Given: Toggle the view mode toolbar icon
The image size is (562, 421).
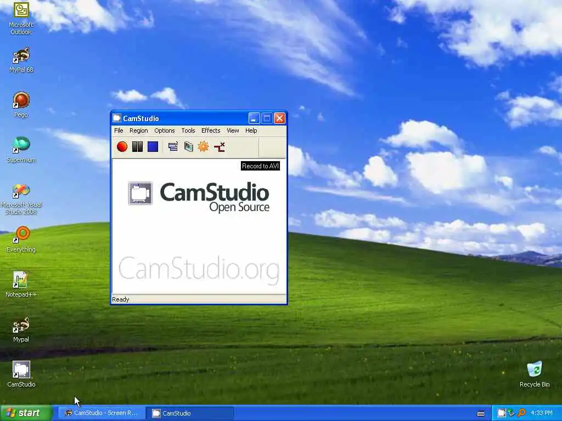Looking at the screenshot, I should coord(173,146).
